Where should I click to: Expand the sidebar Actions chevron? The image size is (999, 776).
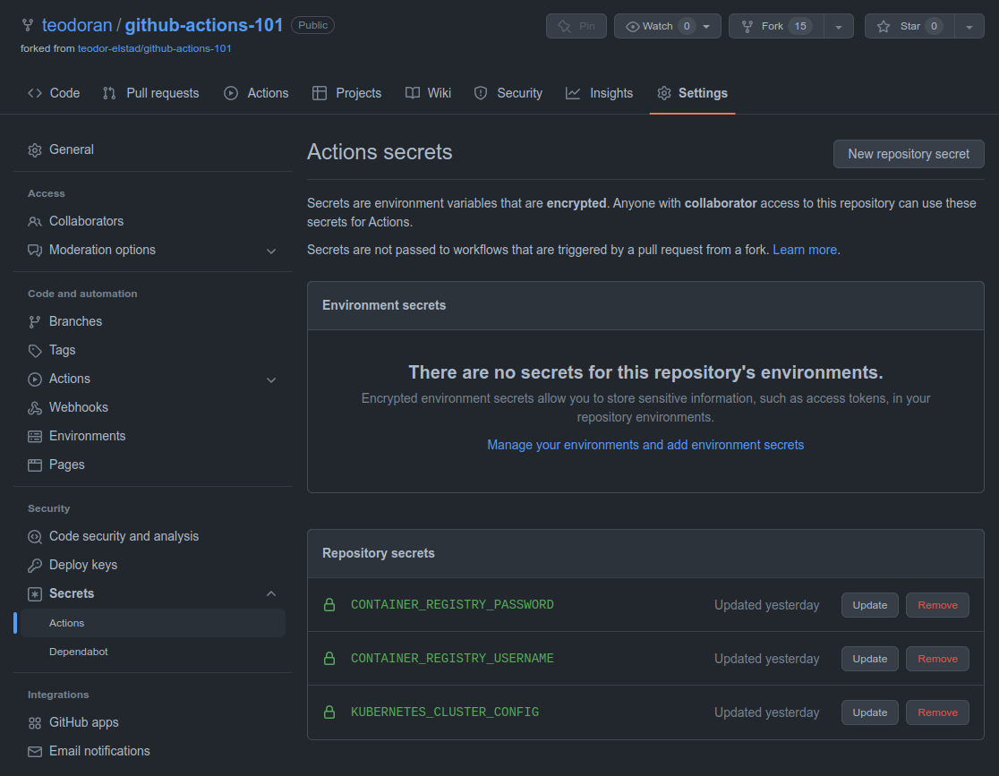tap(271, 380)
